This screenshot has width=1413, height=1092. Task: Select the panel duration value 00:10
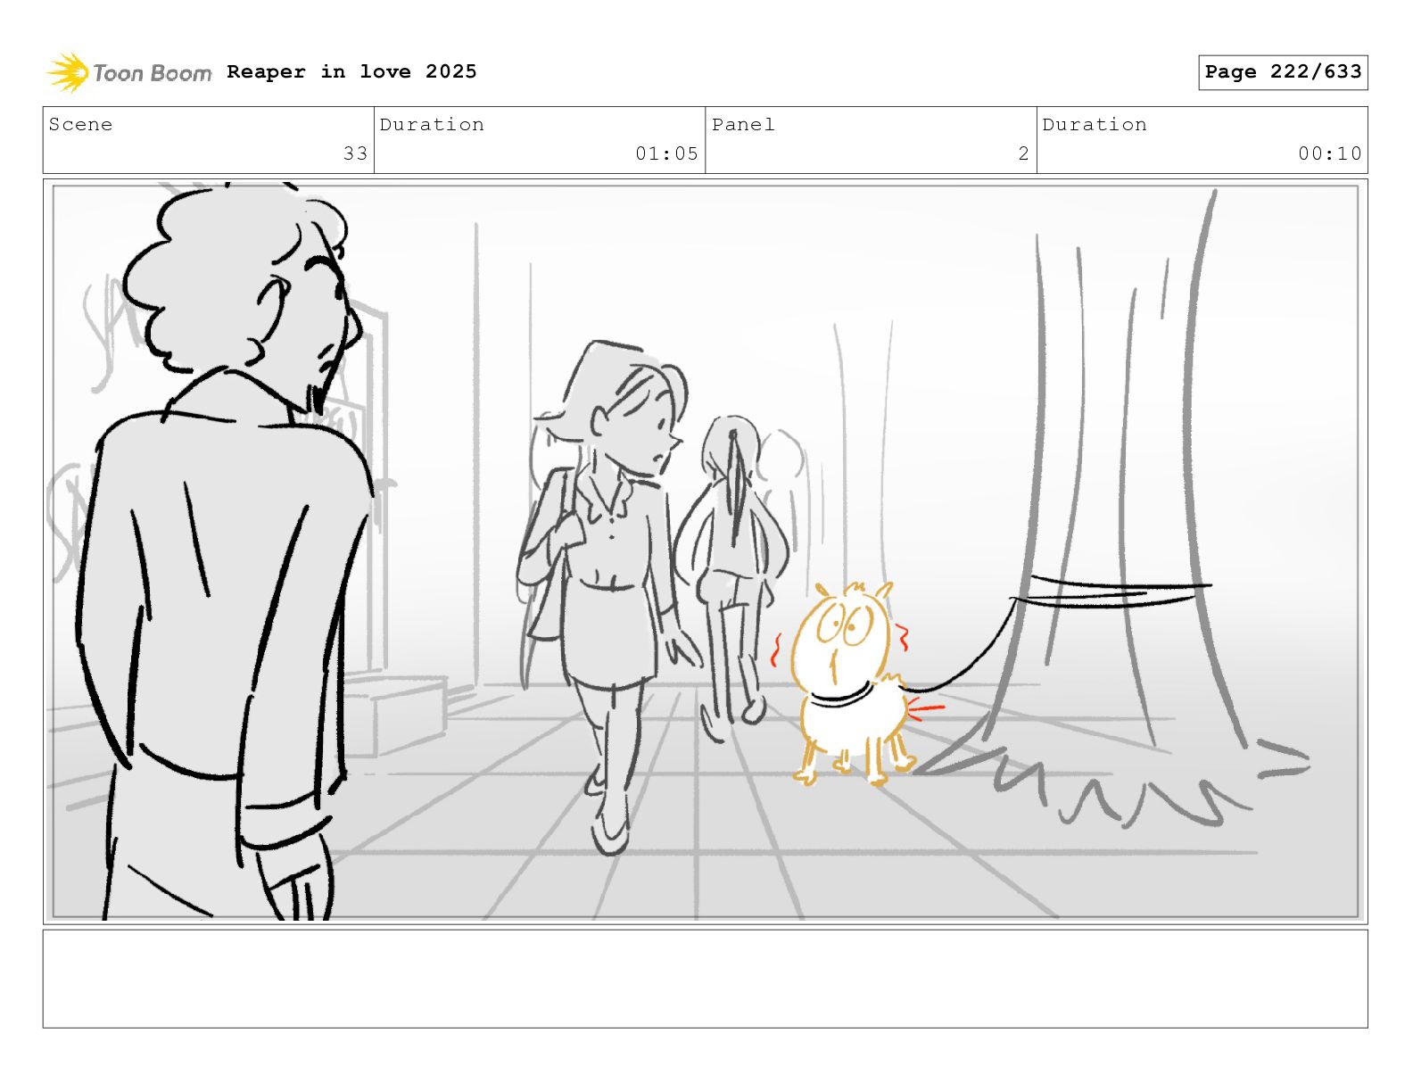coord(1330,153)
